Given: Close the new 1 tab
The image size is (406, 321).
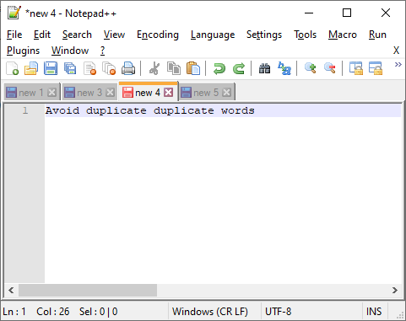Looking at the screenshot, I should 51,93.
